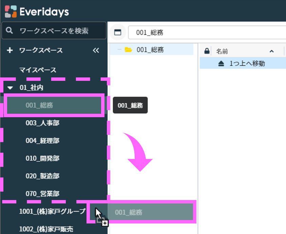This screenshot has height=234, width=286.
Task: Click the eject icon beside 1つ上へ移動
Action: [x=221, y=64]
